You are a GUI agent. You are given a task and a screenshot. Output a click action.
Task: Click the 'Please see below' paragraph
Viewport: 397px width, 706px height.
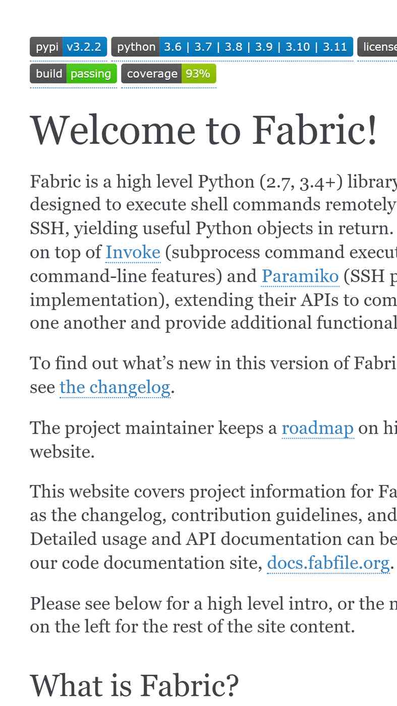213,615
